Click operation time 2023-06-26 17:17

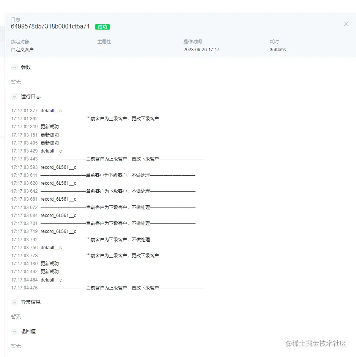point(202,50)
